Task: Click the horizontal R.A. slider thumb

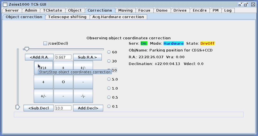Action: click(x=26, y=49)
